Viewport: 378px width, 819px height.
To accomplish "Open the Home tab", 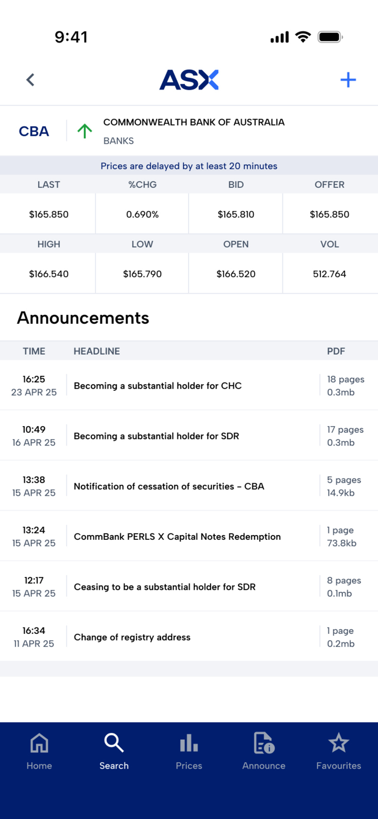I will (39, 751).
